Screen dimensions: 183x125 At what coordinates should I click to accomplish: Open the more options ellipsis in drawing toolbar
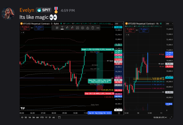click(x=98, y=28)
